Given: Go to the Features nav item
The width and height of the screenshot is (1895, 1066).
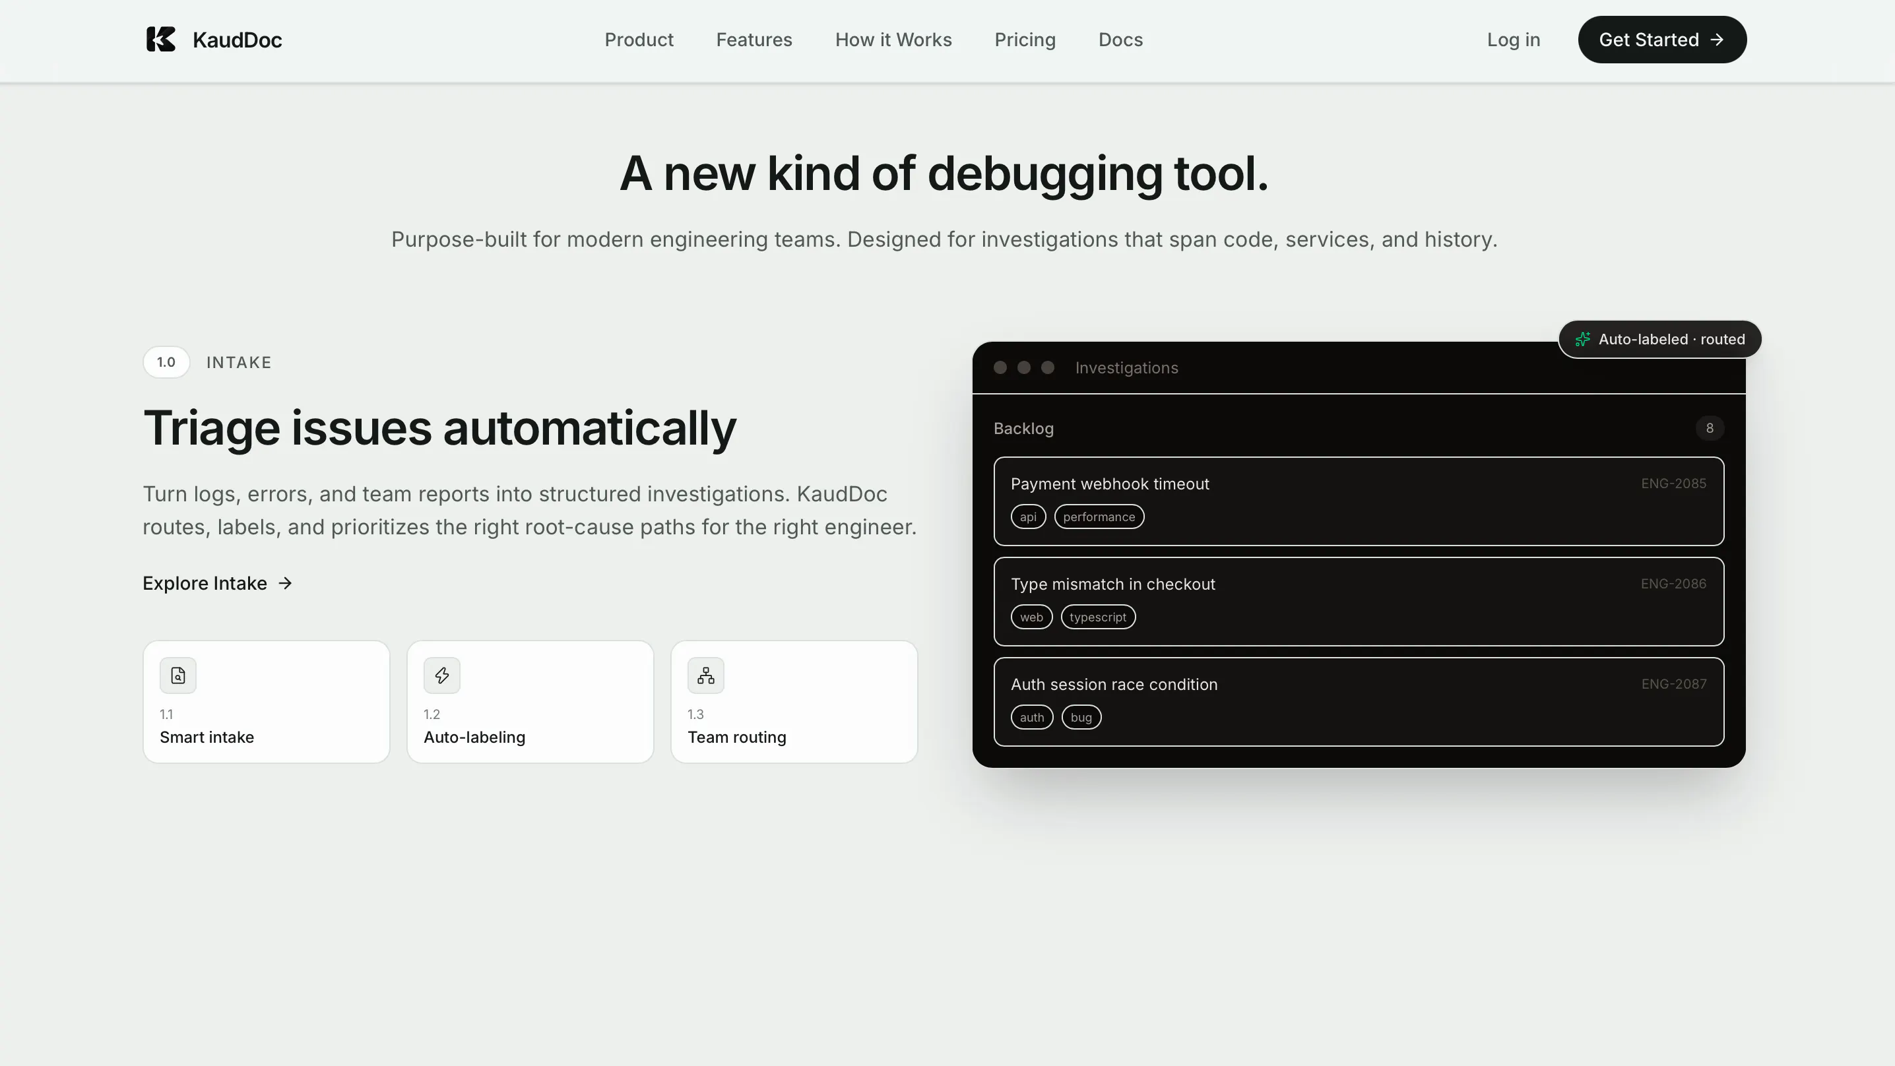Looking at the screenshot, I should coord(754,40).
